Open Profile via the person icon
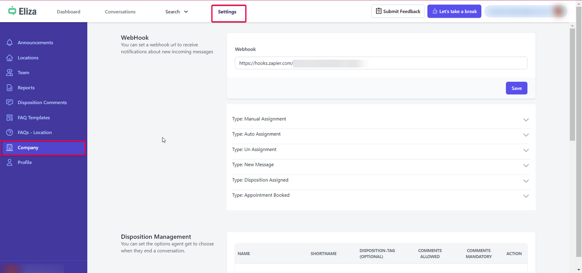 [10, 162]
